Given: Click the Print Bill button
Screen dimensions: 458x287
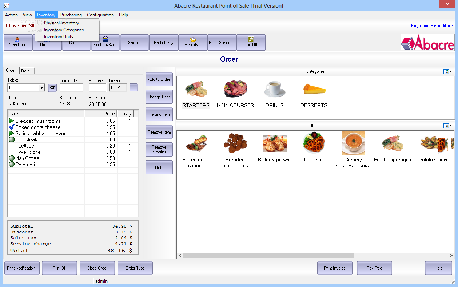Looking at the screenshot, I should tap(60, 268).
